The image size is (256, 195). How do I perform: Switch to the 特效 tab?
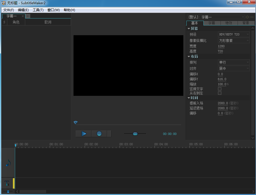click(x=229, y=23)
